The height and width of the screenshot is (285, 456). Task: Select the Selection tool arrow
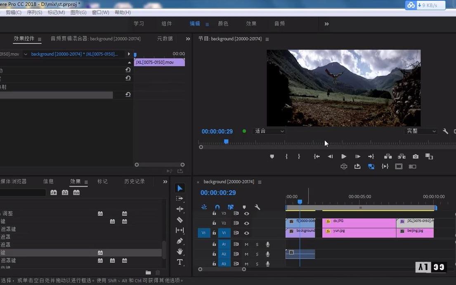pyautogui.click(x=180, y=188)
